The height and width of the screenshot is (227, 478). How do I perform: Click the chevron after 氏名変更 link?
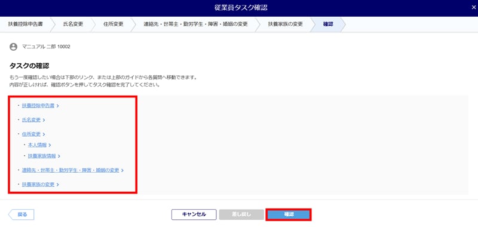[44, 120]
